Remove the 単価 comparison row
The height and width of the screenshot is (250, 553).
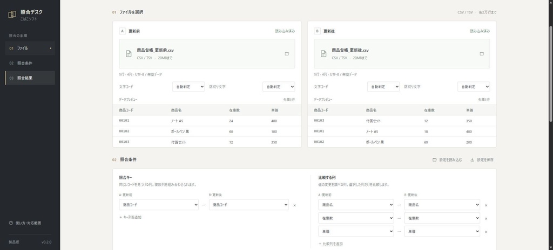(486, 232)
